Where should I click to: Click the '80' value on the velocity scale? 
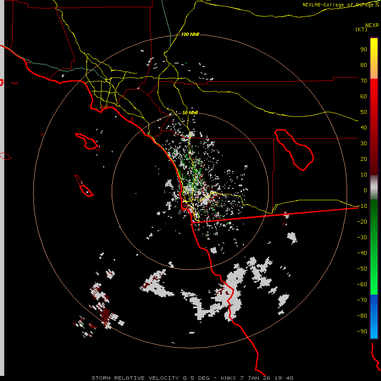coord(364,65)
